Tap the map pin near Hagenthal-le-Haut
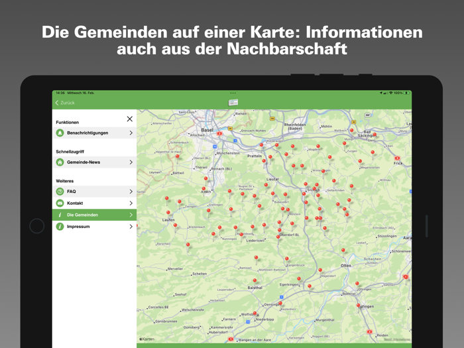This screenshot has width=464, height=348. pyautogui.click(x=177, y=156)
